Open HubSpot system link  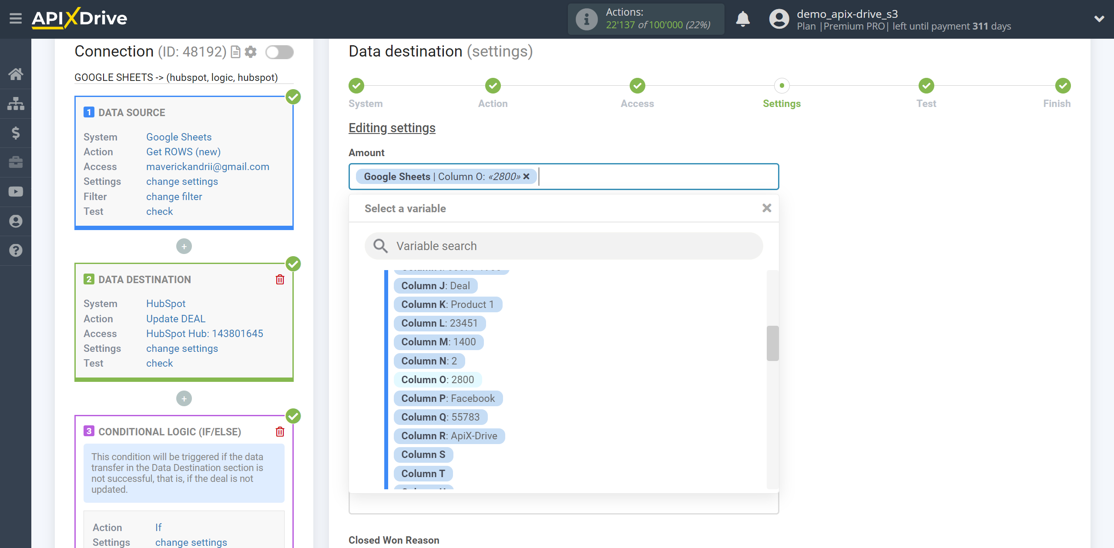[x=166, y=304]
